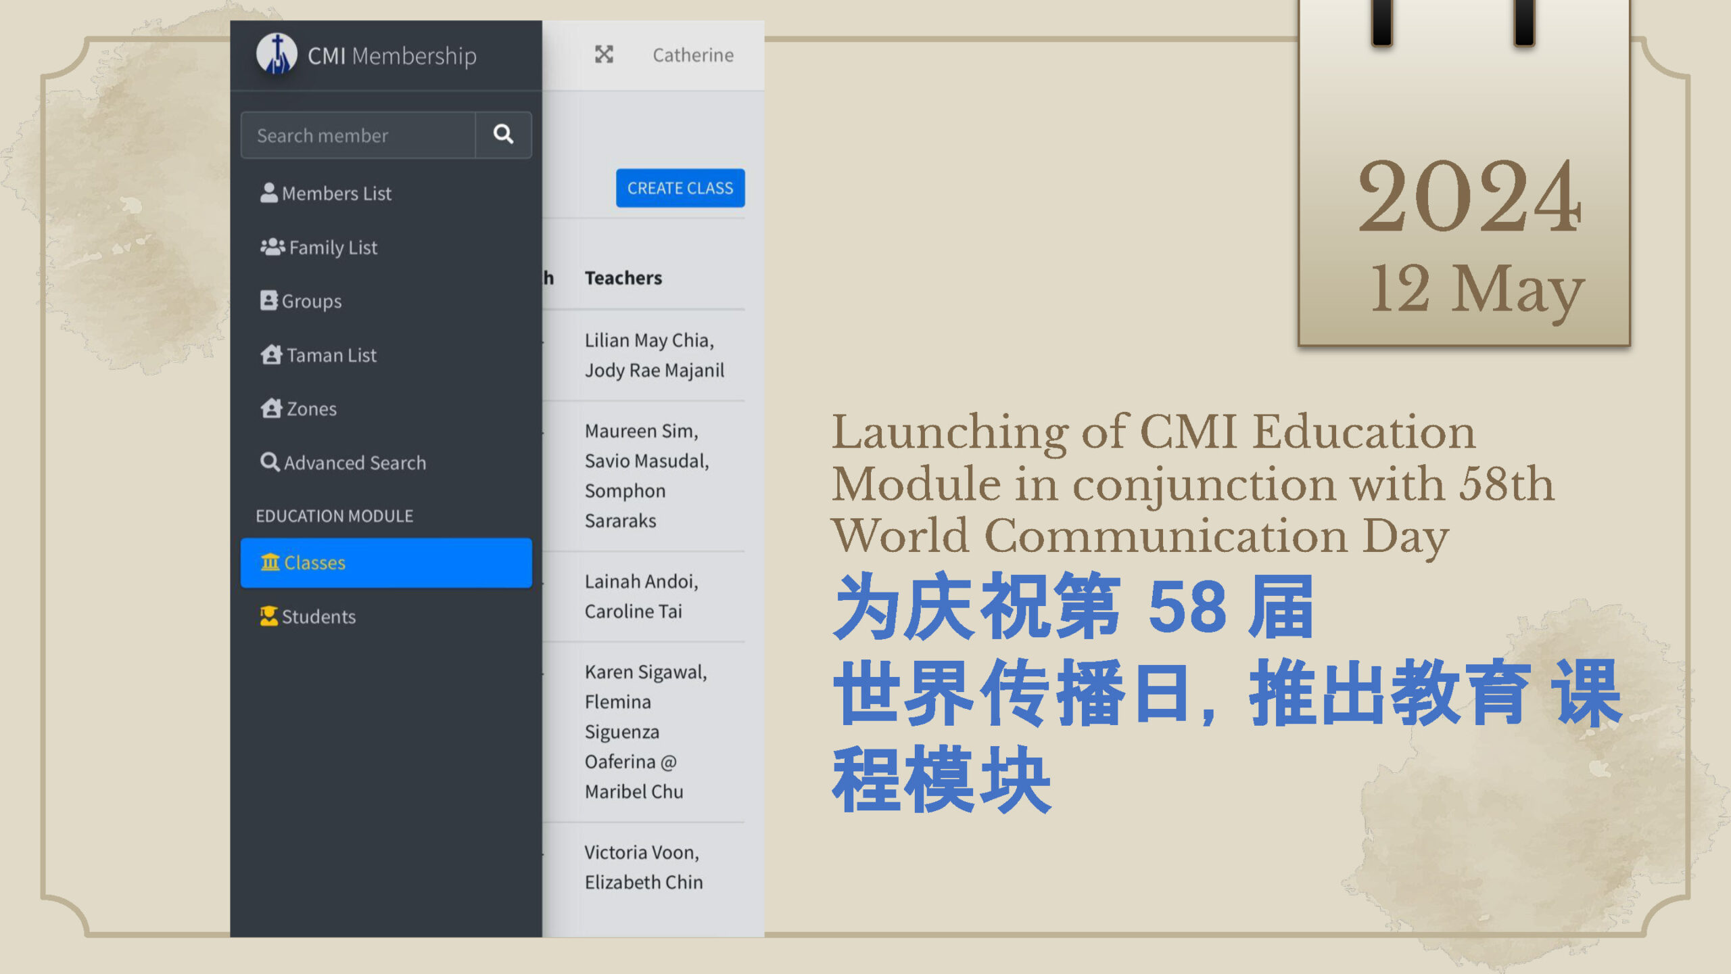
Task: Click the Family List group icon
Action: point(272,247)
